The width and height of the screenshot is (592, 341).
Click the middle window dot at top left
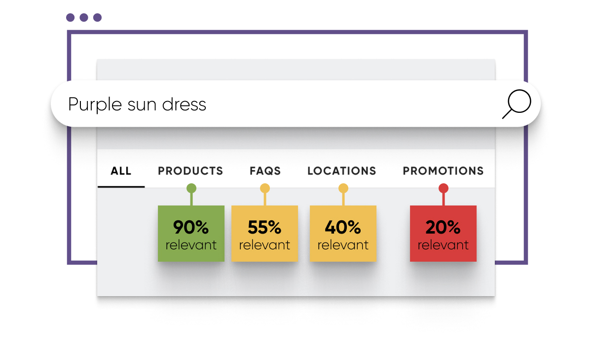(x=84, y=18)
